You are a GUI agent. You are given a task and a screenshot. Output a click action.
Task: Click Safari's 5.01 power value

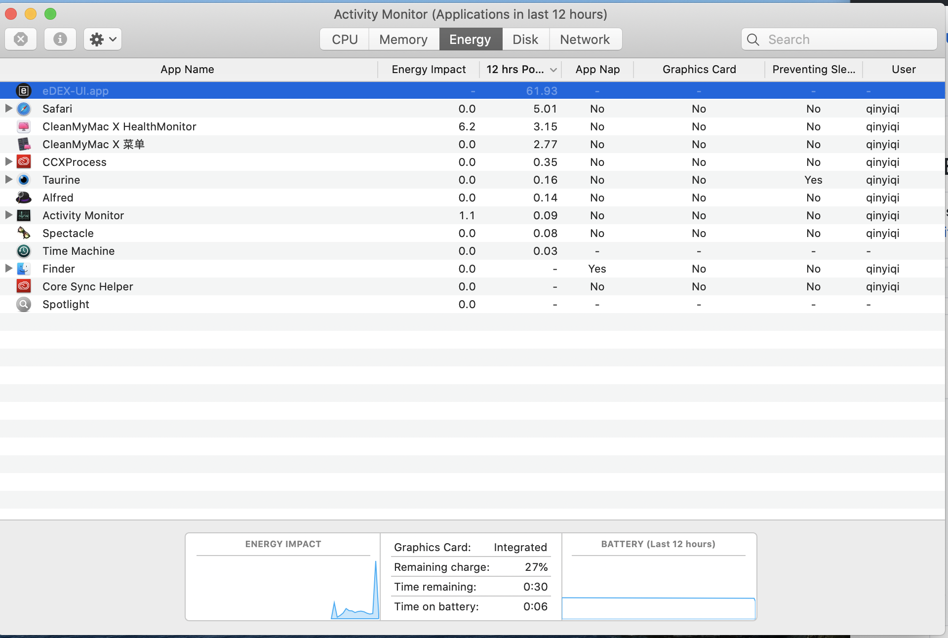pyautogui.click(x=545, y=109)
